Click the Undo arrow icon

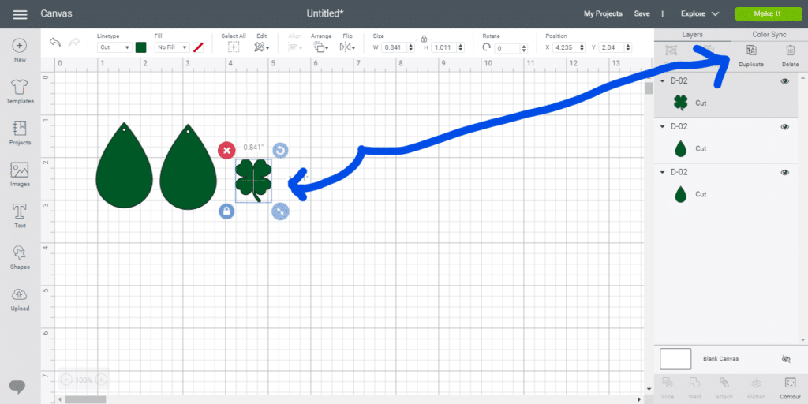point(55,43)
